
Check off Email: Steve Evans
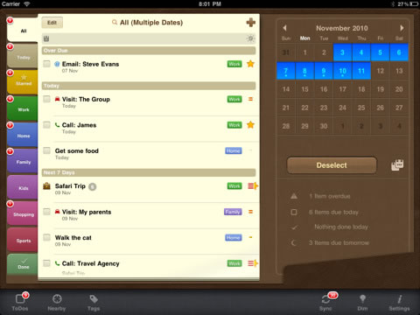46,64
